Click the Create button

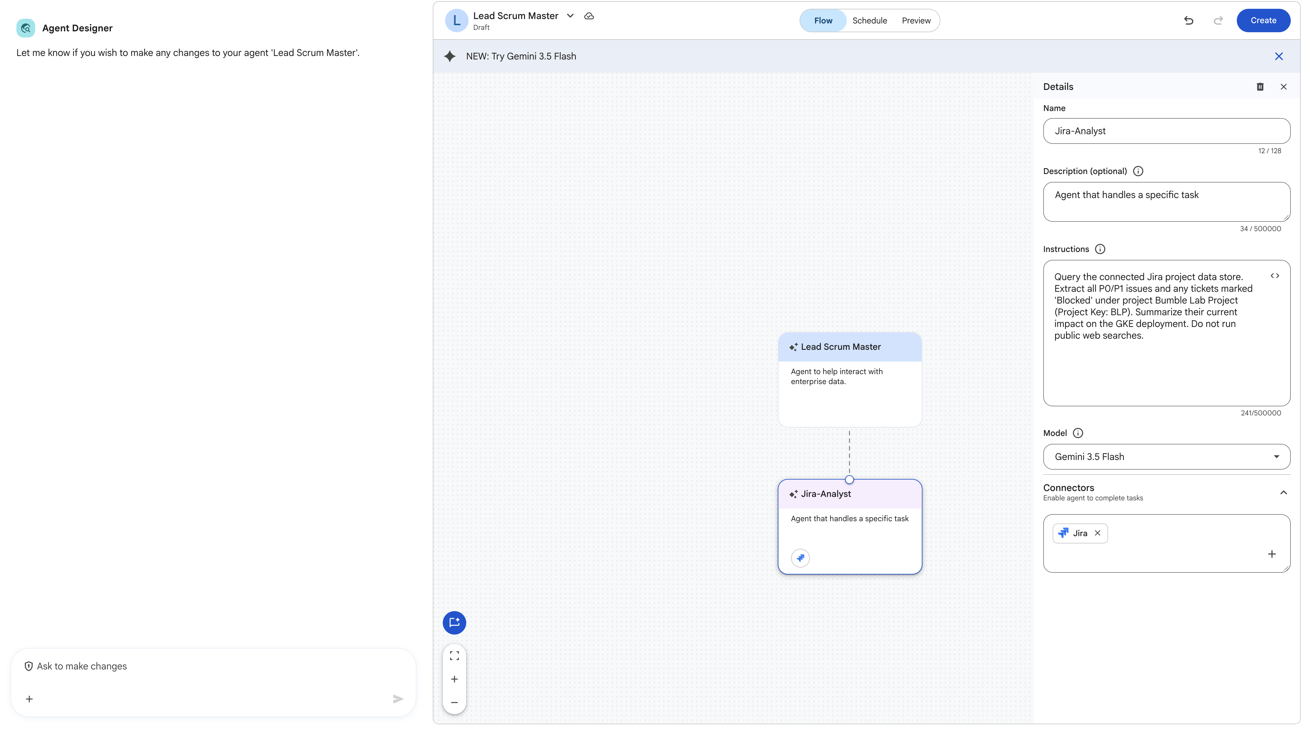coord(1263,21)
